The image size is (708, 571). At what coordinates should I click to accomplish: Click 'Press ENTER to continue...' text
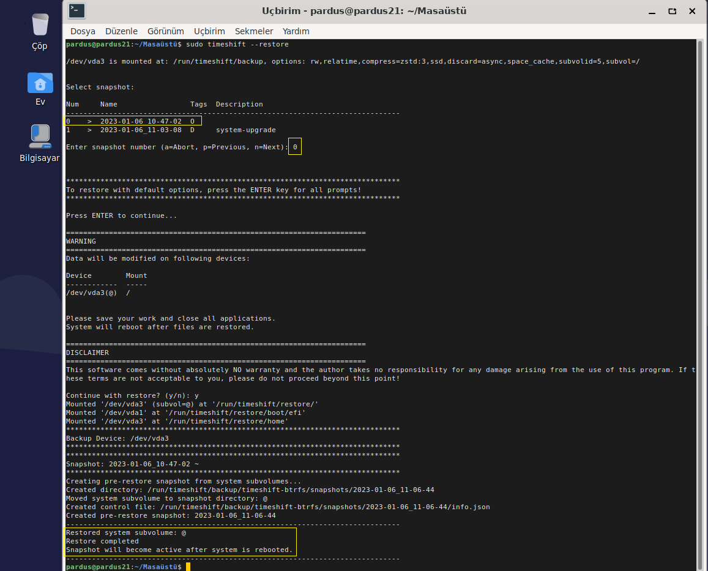pos(121,215)
